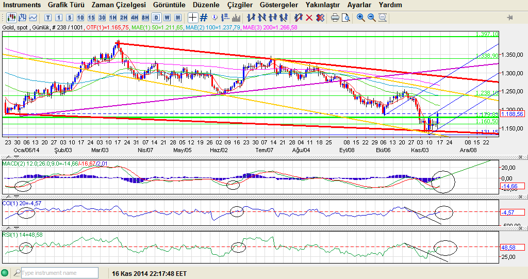Switch to 5-minute timeframe button
This screenshot has height=279, width=528.
click(70, 18)
